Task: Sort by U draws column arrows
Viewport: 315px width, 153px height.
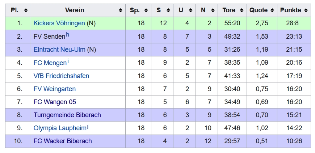Action: pyautogui.click(x=191, y=10)
